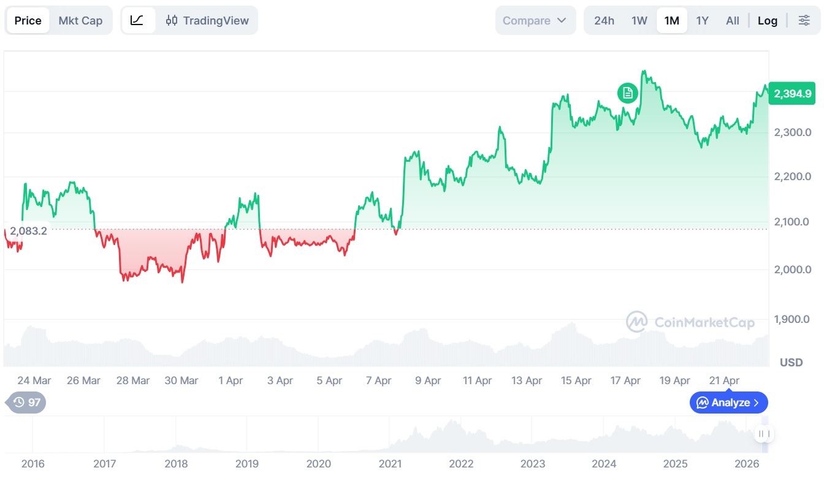
Task: Switch chart to Mkt Cap view
Action: click(80, 20)
